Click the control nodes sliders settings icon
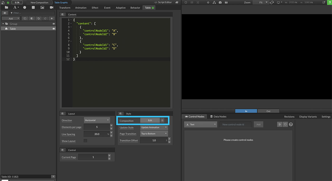Image resolution: width=332 pixels, height=181 pixels. coord(280,124)
